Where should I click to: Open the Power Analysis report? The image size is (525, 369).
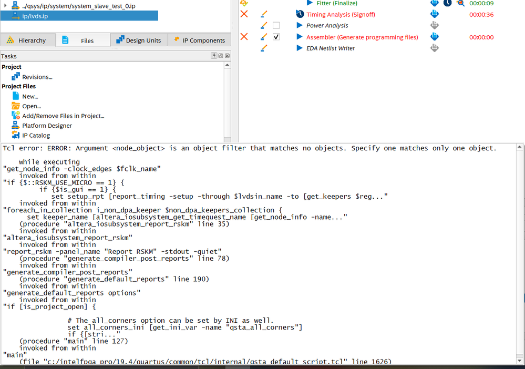click(434, 25)
